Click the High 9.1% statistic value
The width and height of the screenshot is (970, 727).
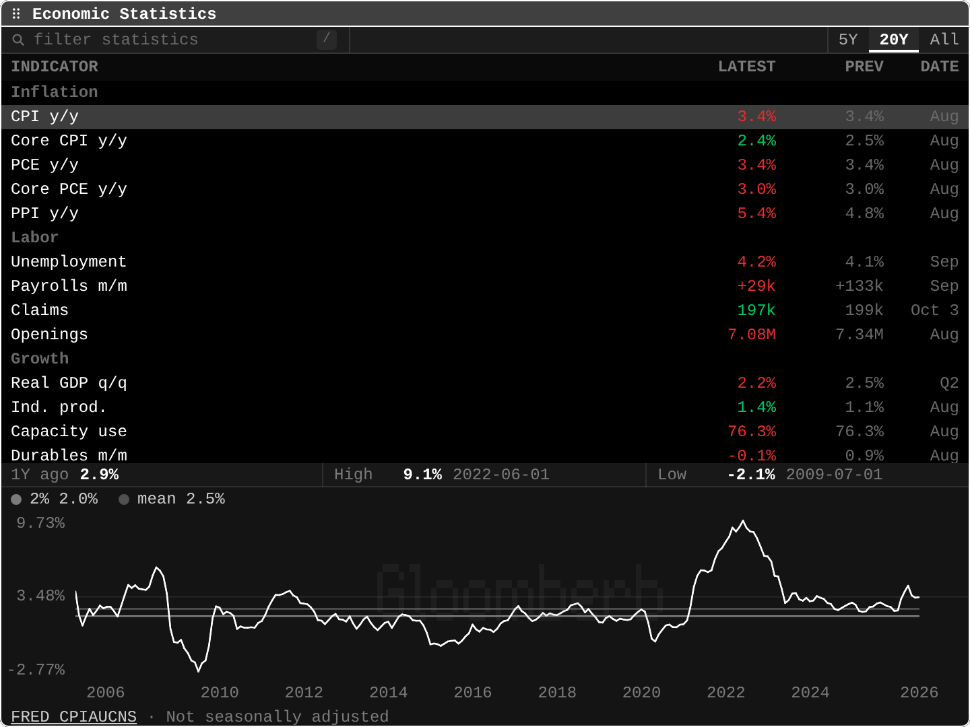422,475
